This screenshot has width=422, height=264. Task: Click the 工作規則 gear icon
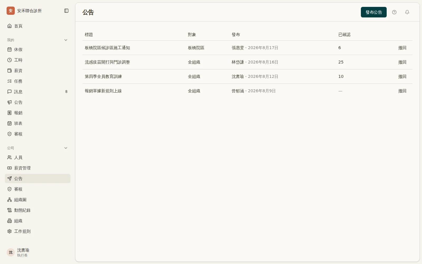[9, 231]
